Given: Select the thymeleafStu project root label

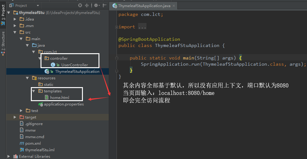Looking at the screenshot, I should tap(32, 13).
